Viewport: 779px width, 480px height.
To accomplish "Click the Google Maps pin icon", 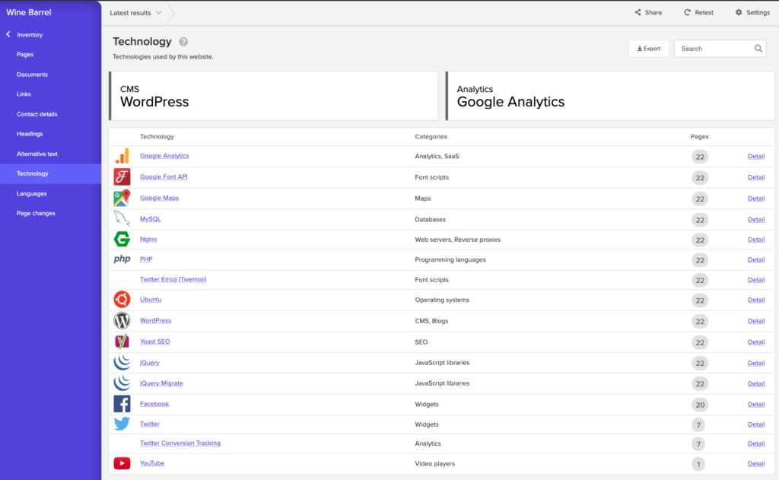I will coord(122,198).
